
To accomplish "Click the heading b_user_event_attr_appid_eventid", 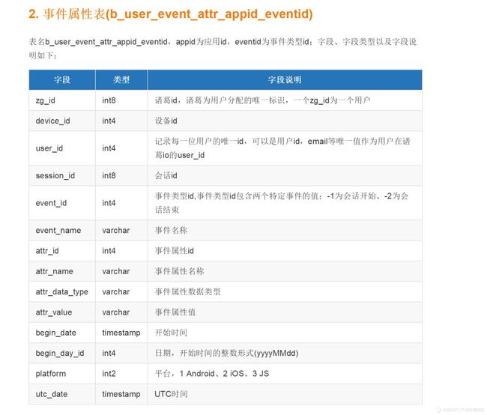I will (x=170, y=14).
